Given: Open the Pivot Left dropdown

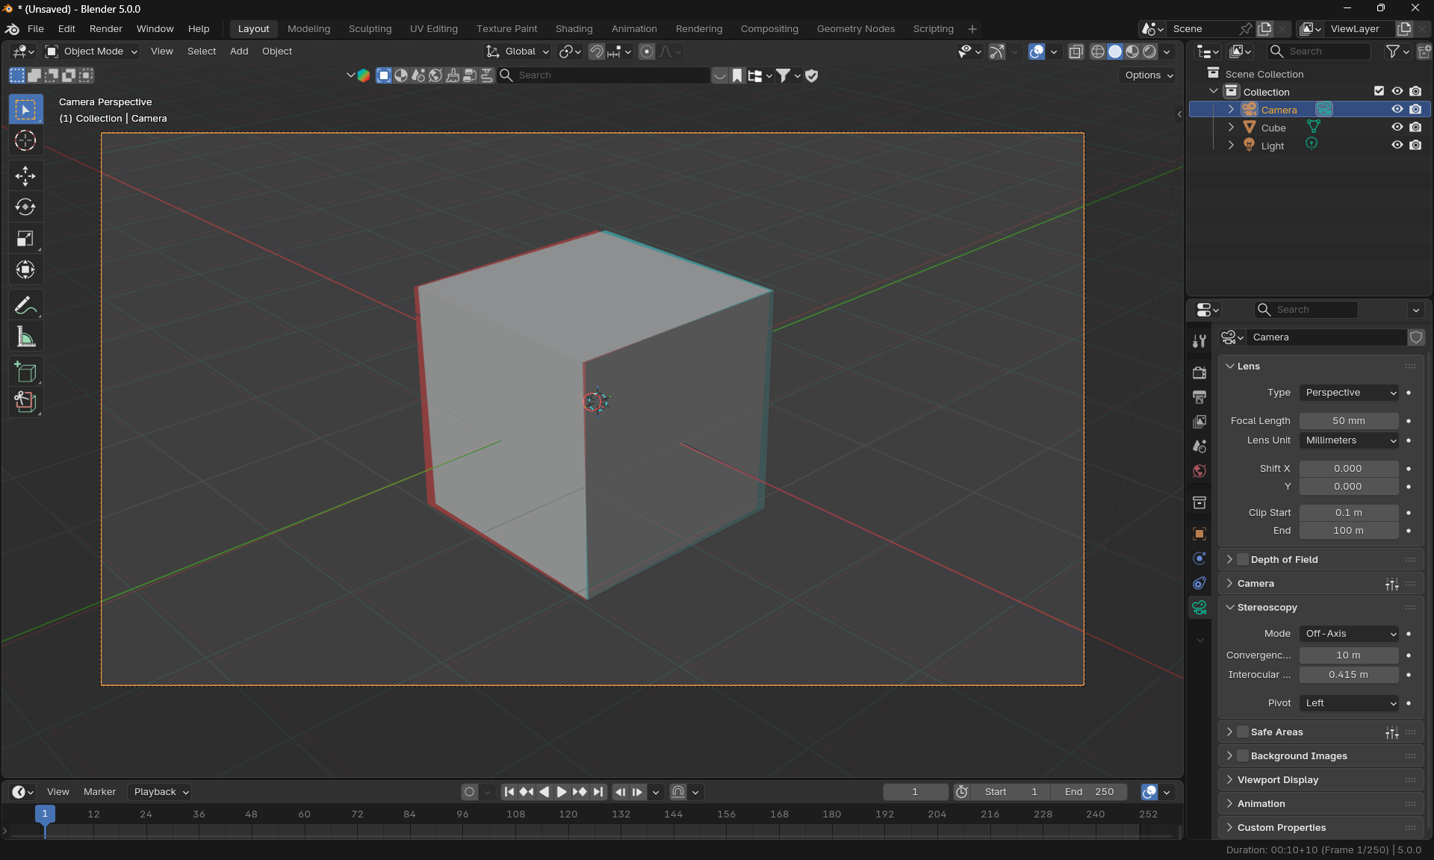Looking at the screenshot, I should [1349, 703].
